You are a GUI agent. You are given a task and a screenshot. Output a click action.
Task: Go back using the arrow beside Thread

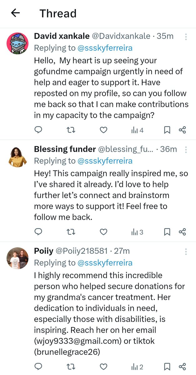[15, 13]
